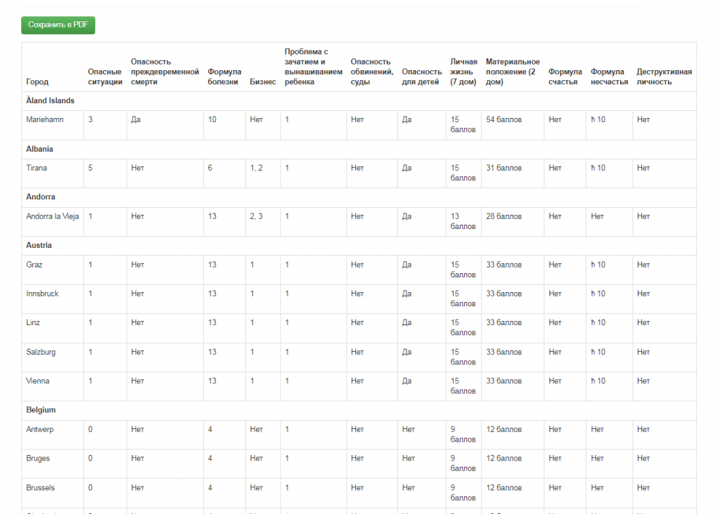Click the 'Бизнес' column header

tap(262, 82)
